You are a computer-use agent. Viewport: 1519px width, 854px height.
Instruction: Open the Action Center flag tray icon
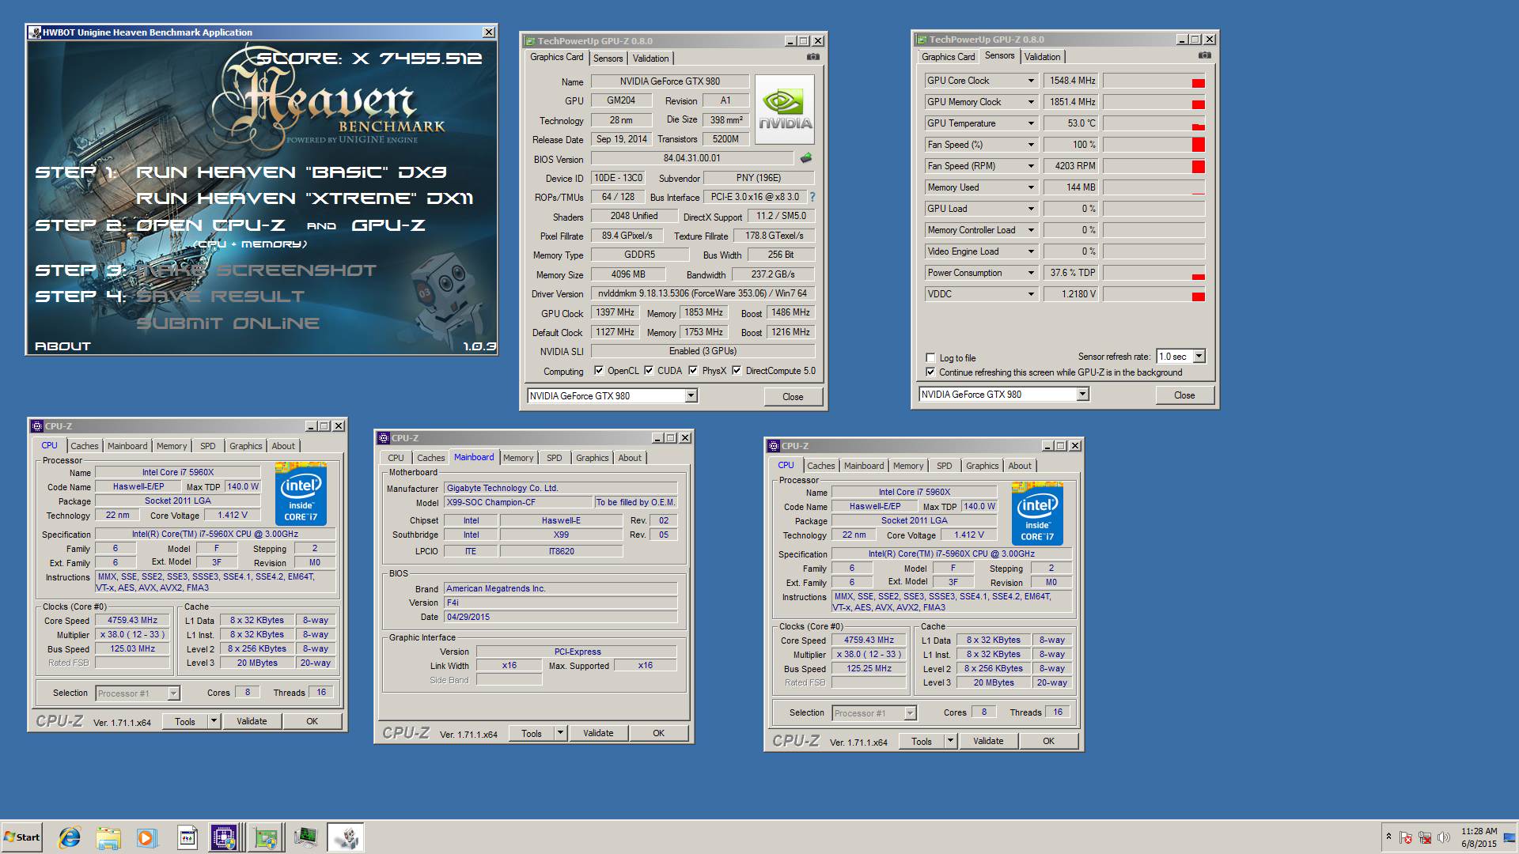click(x=1406, y=837)
